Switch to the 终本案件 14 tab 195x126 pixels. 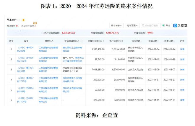tap(13, 26)
